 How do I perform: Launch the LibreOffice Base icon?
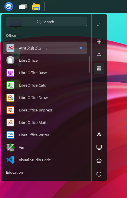pyautogui.click(x=10, y=73)
